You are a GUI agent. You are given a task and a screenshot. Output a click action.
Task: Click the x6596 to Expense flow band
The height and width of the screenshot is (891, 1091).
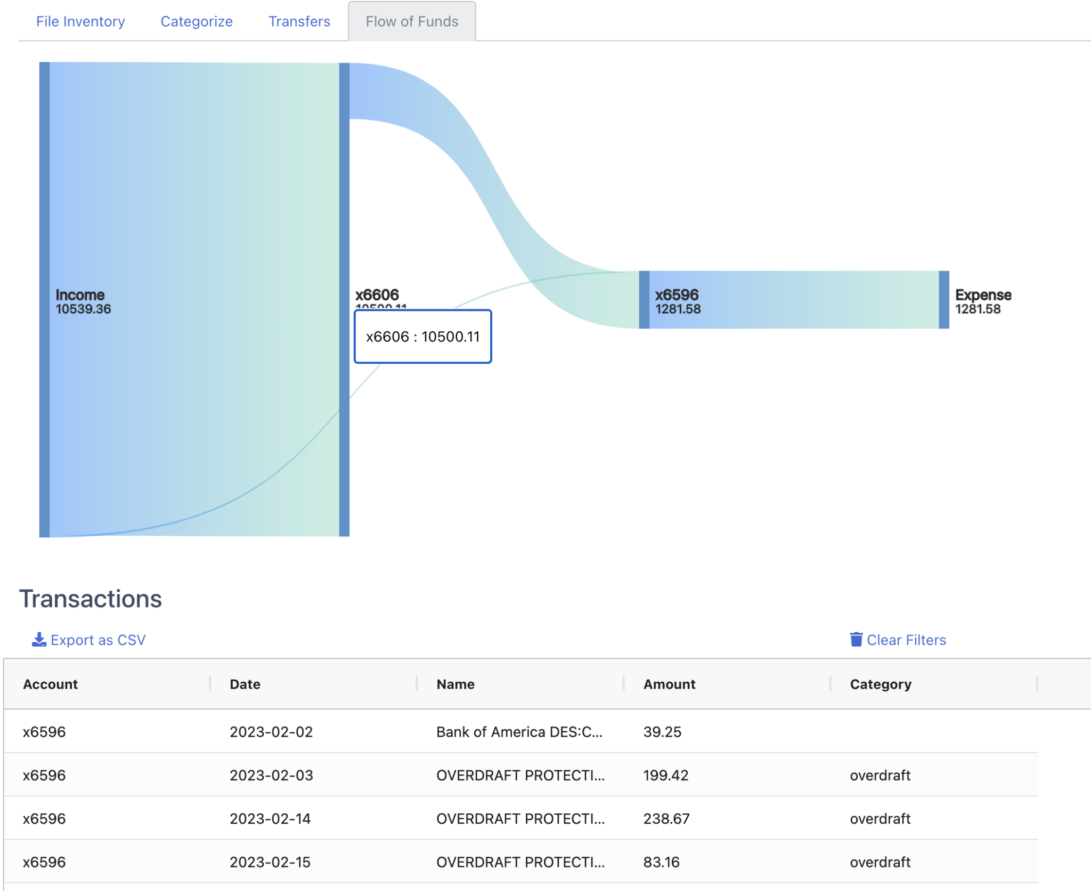(x=794, y=300)
